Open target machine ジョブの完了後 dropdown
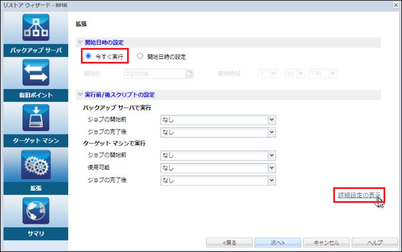This screenshot has width=402, height=252. coord(272,180)
